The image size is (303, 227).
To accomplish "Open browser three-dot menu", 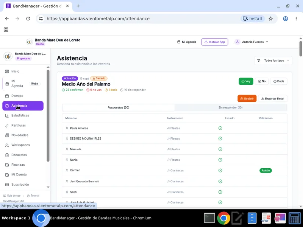I will tap(296, 19).
